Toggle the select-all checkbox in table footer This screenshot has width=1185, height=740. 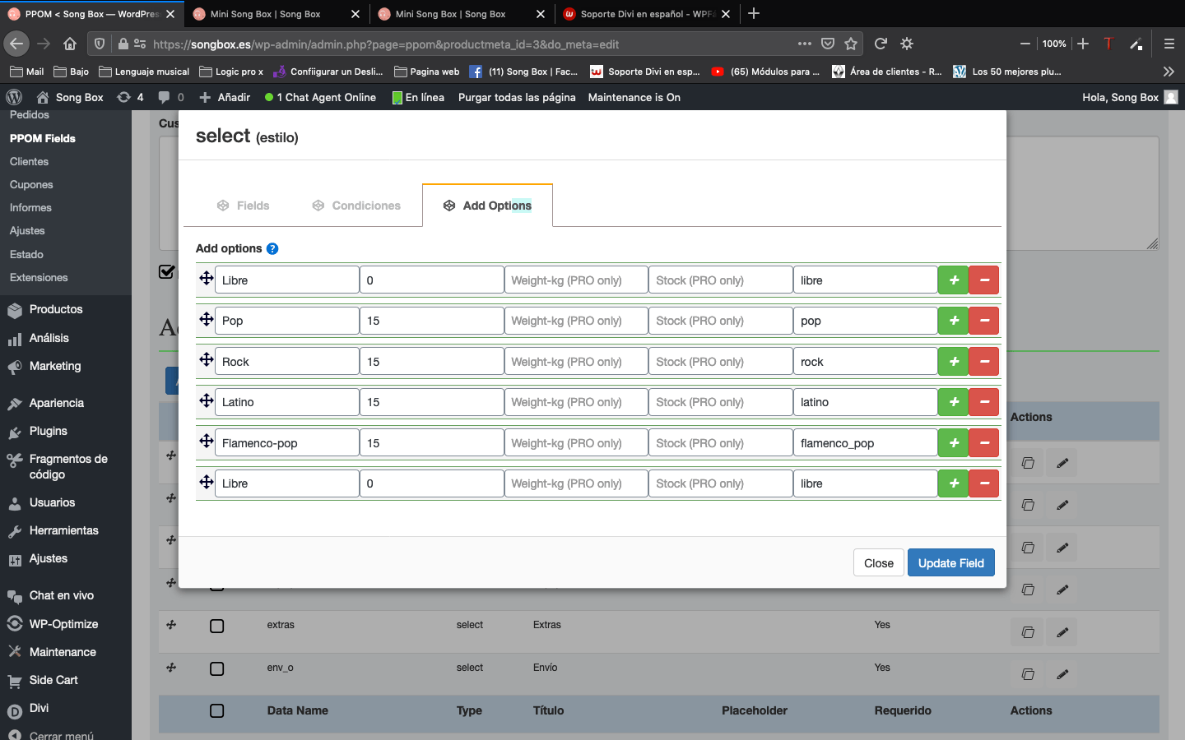[217, 710]
